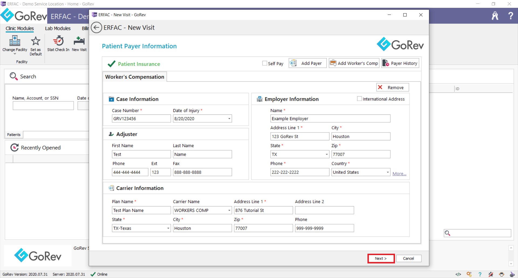
Task: Click carrier Address Line 1 field
Action: point(263,210)
